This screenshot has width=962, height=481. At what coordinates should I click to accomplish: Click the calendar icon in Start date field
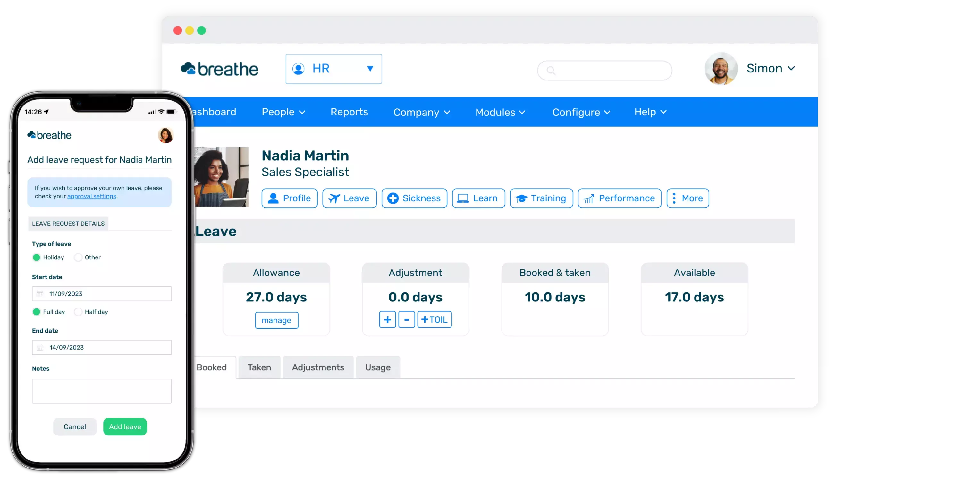click(x=40, y=294)
